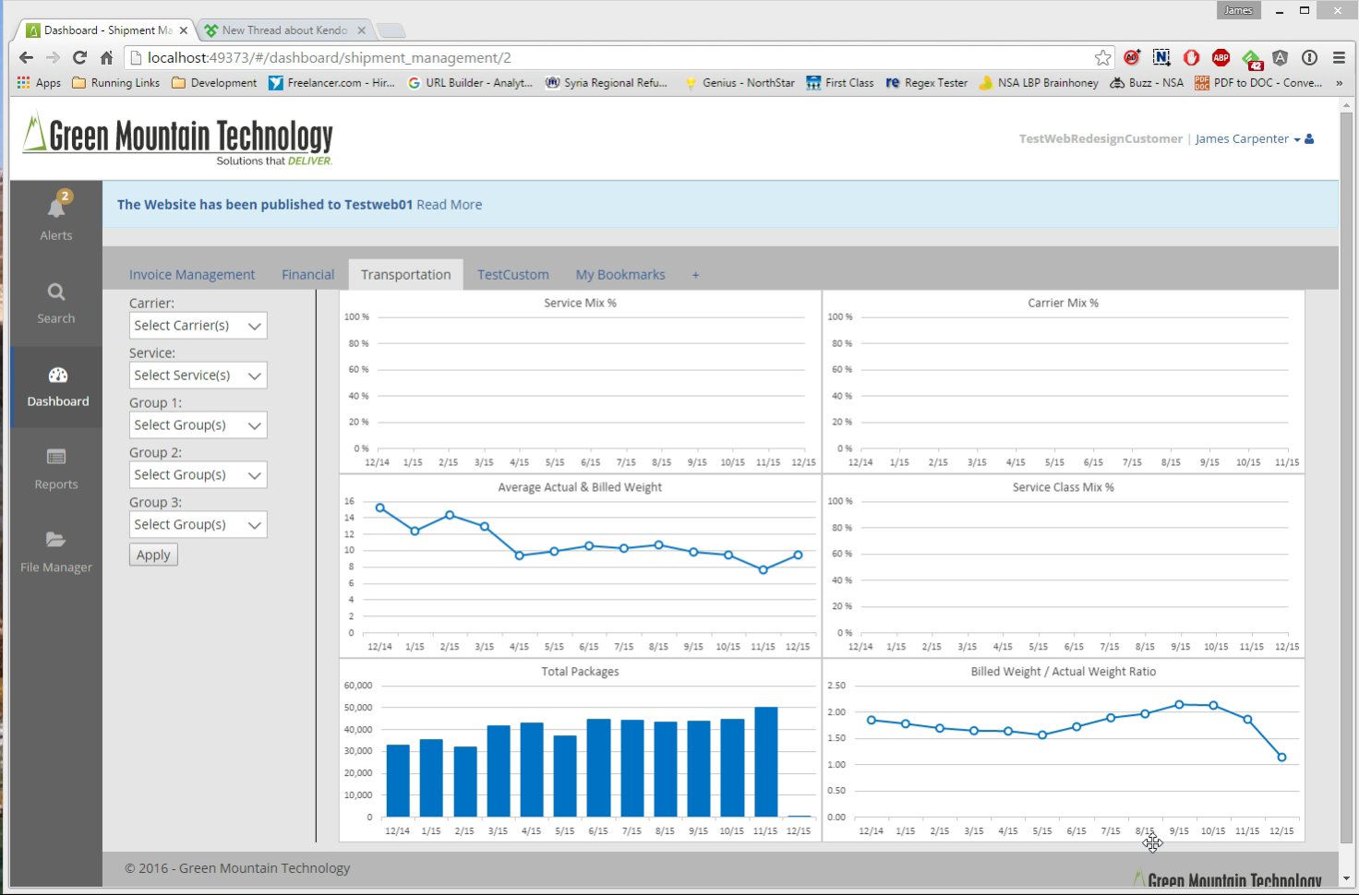
Task: Switch to the Invoice Management tab
Action: (x=192, y=274)
